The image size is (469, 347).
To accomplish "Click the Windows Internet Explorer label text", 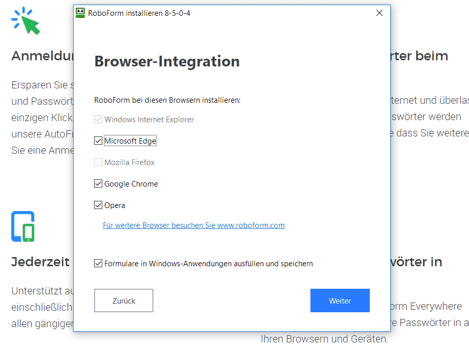I will (x=149, y=120).
